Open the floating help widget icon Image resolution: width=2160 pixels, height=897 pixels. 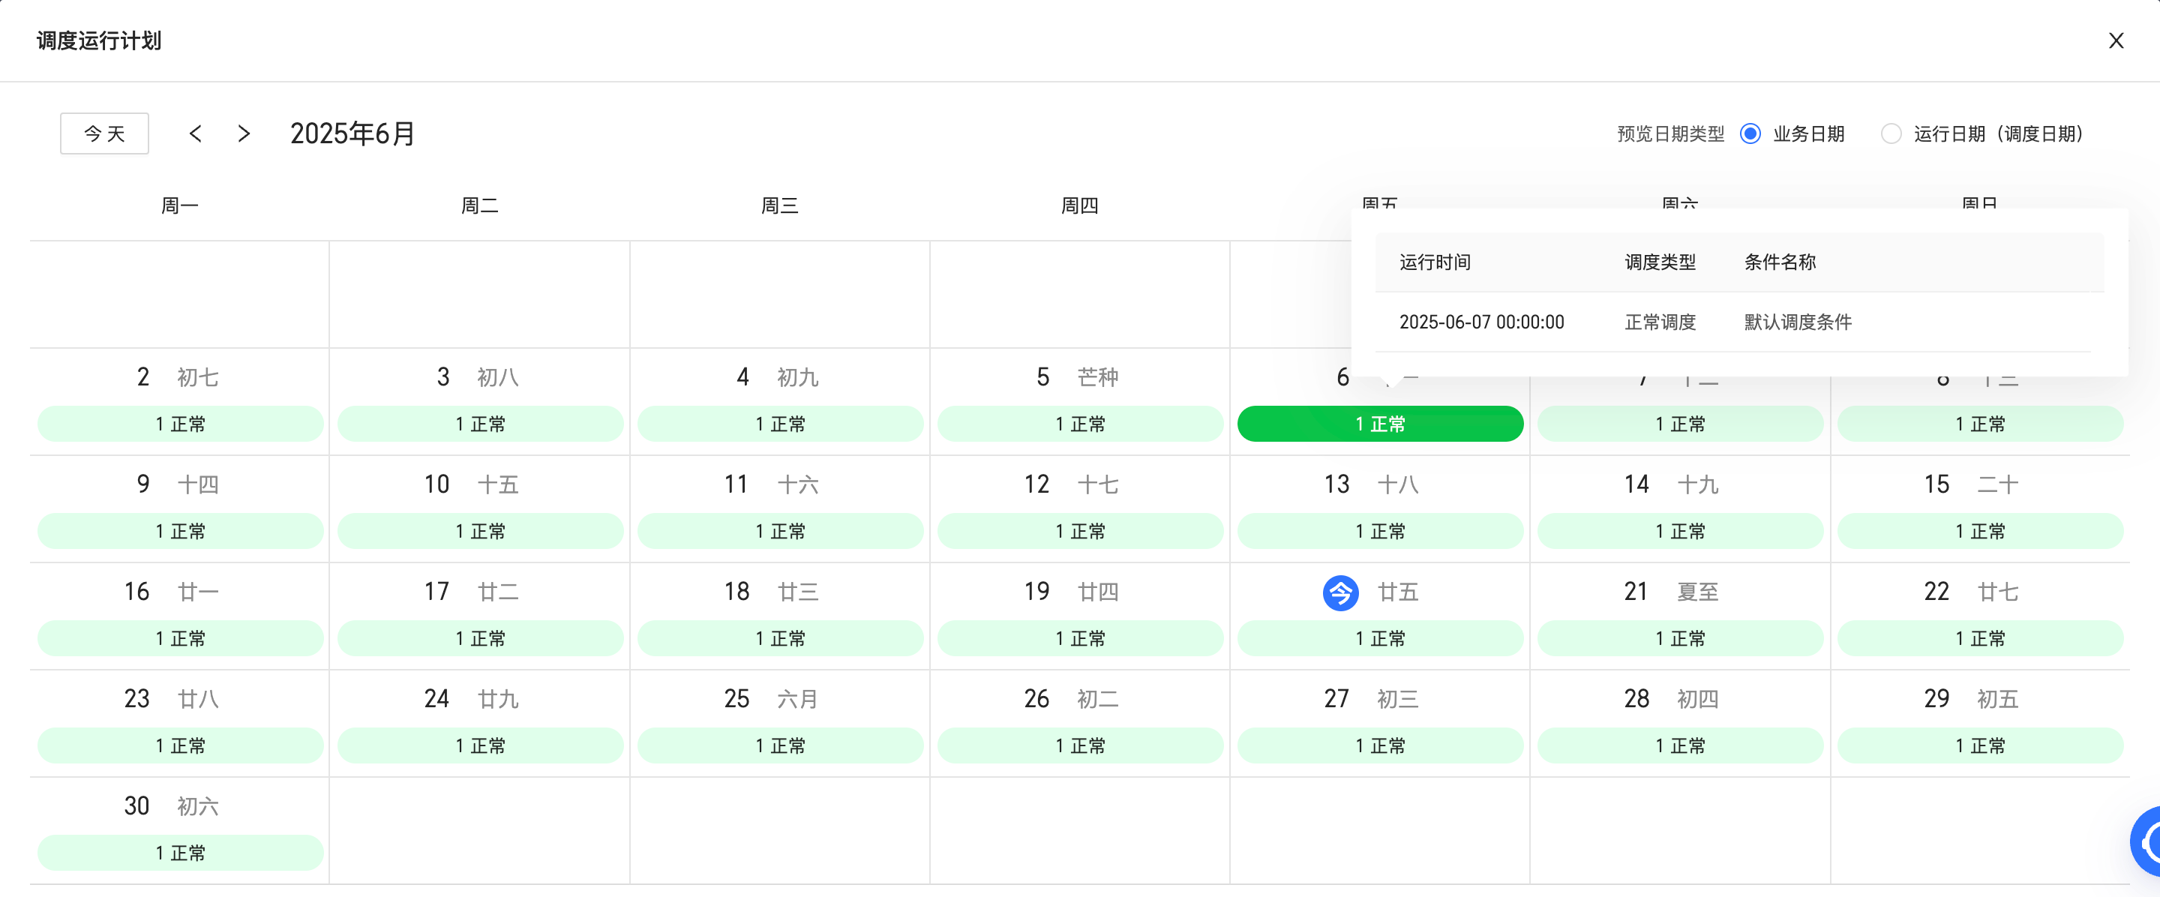point(2146,841)
